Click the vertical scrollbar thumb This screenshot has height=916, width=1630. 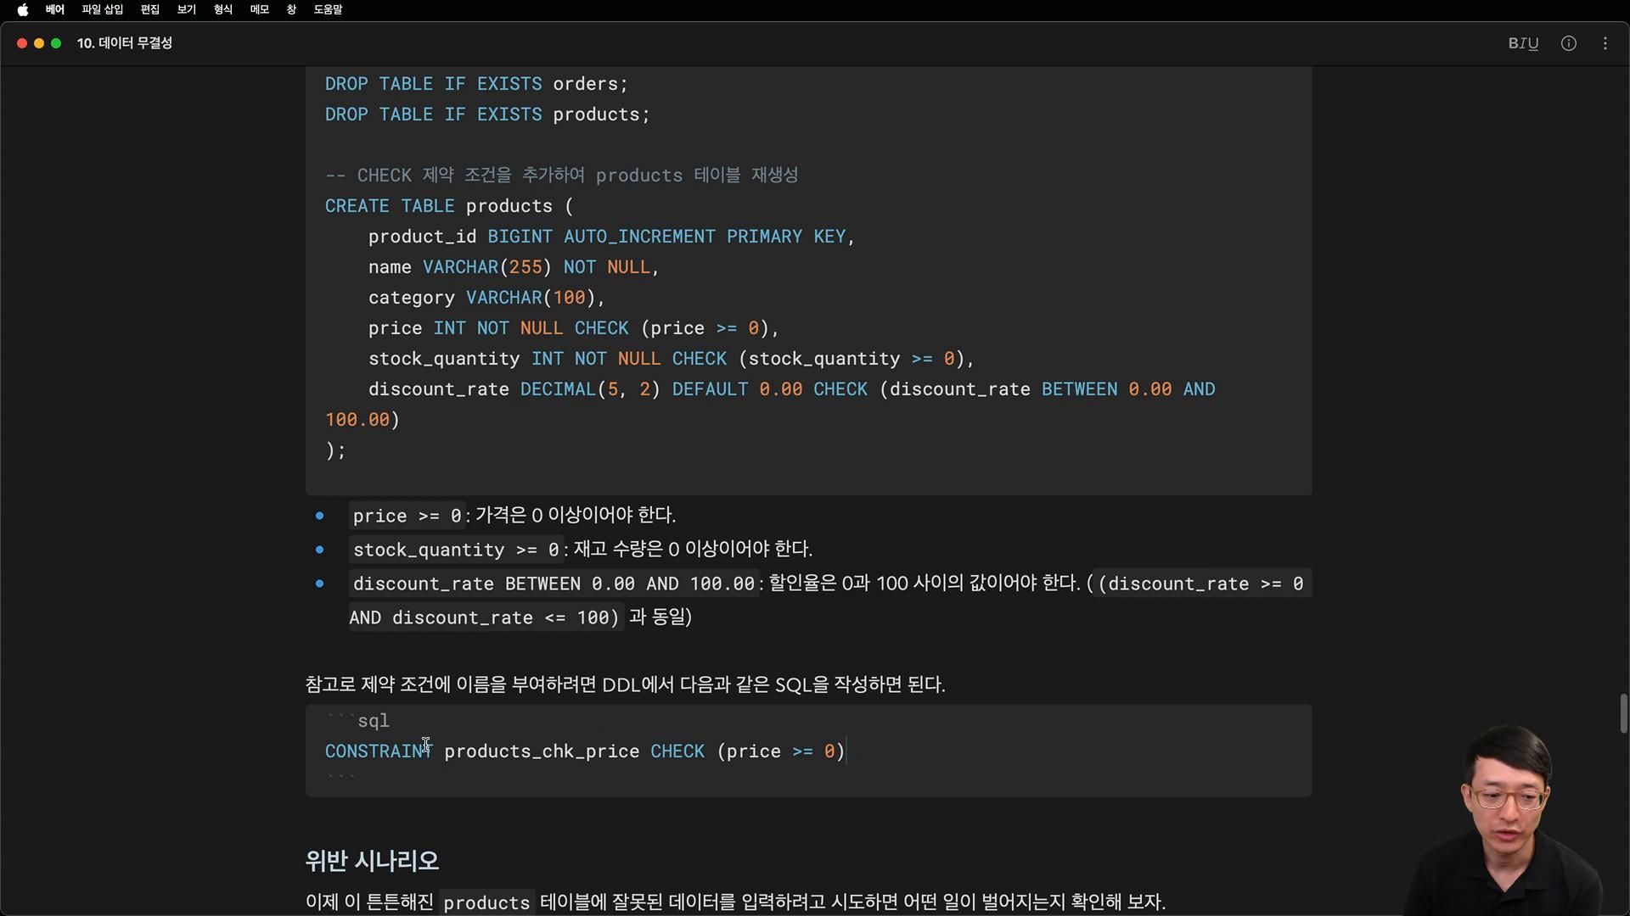[x=1623, y=713]
